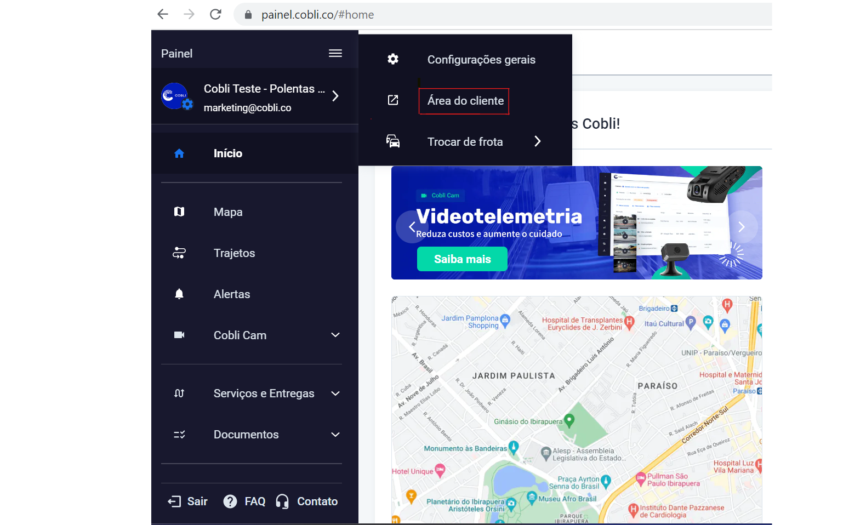Open the FAQ link
The width and height of the screenshot is (866, 525).
click(245, 501)
